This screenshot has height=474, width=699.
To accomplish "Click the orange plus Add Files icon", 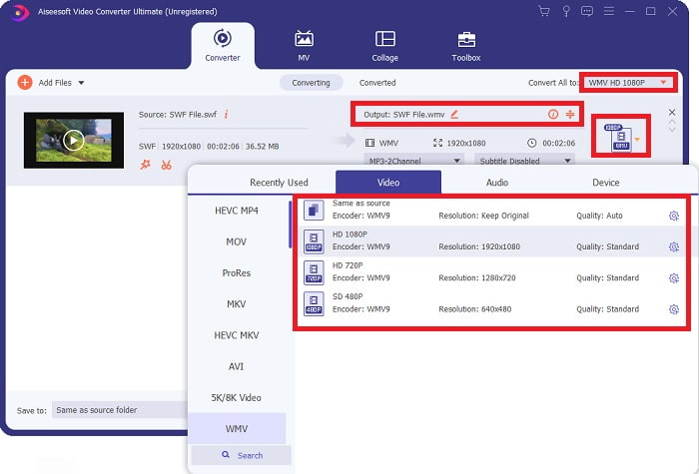I will pyautogui.click(x=25, y=83).
